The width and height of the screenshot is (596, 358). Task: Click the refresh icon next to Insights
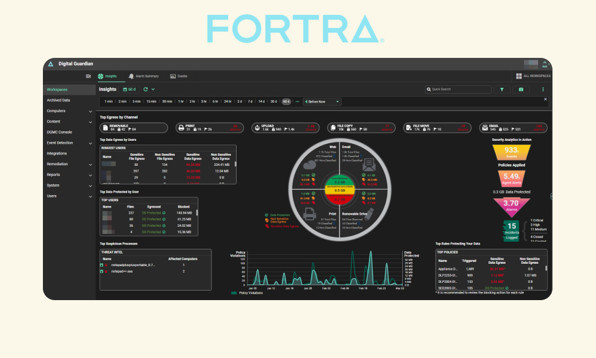[145, 89]
